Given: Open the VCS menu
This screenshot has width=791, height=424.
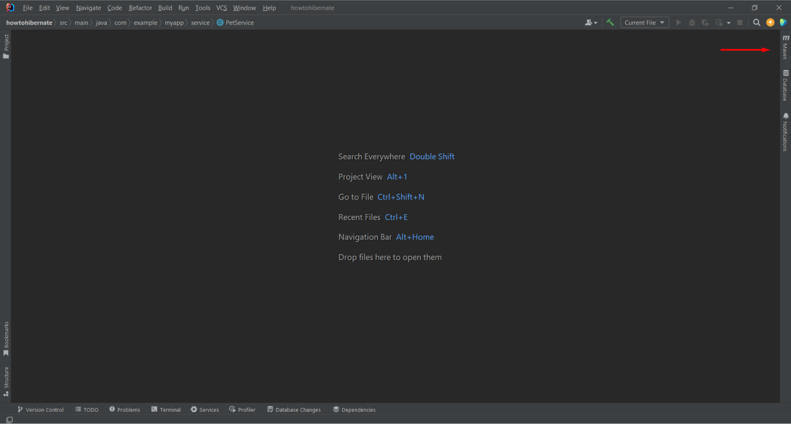Looking at the screenshot, I should pos(221,8).
